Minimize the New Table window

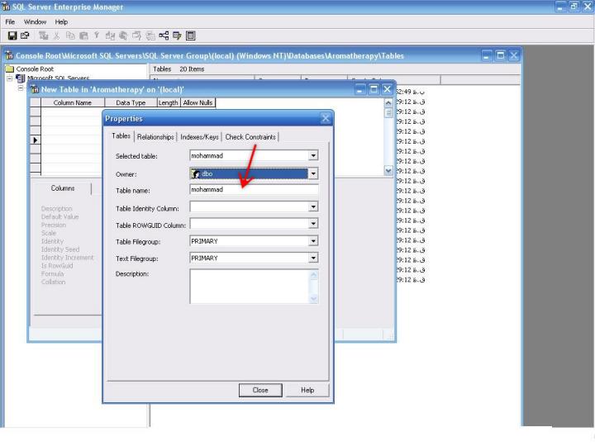(x=360, y=89)
